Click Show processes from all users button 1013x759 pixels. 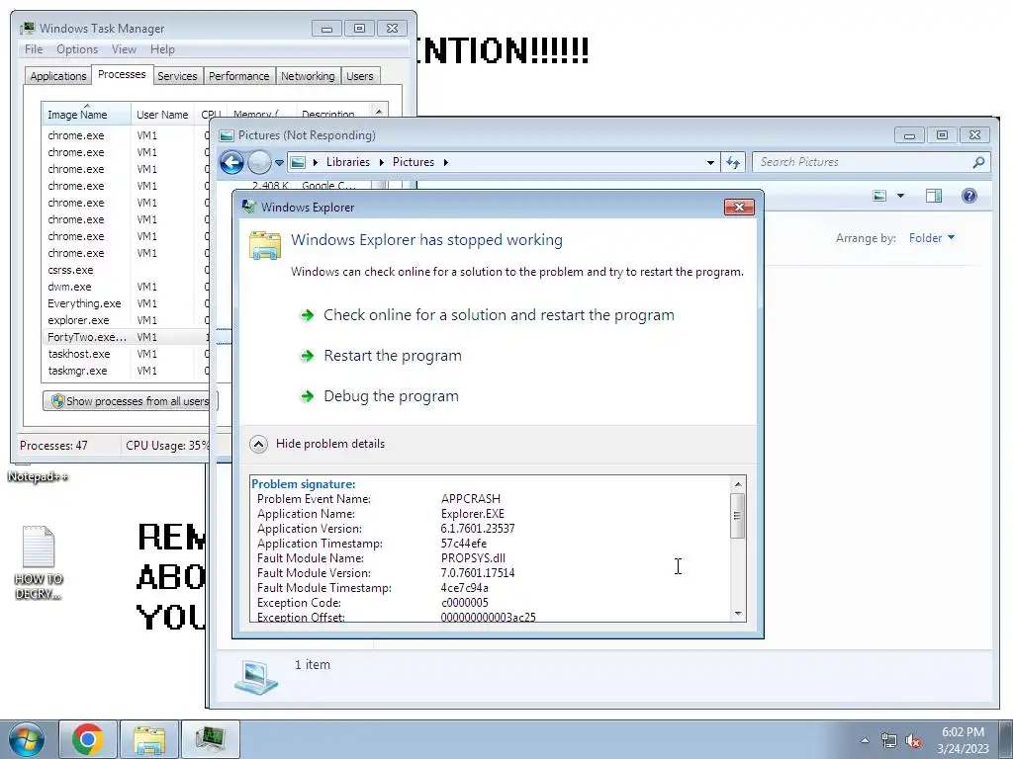130,401
